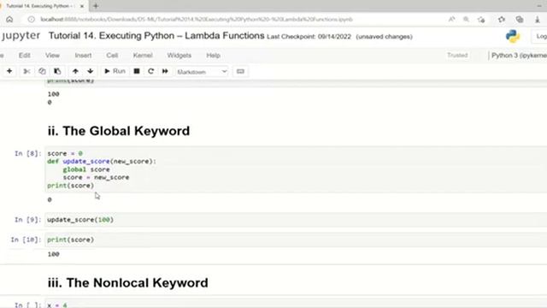This screenshot has width=547, height=308.
Task: Cut selected cells with scissors icon
Action: click(x=26, y=71)
